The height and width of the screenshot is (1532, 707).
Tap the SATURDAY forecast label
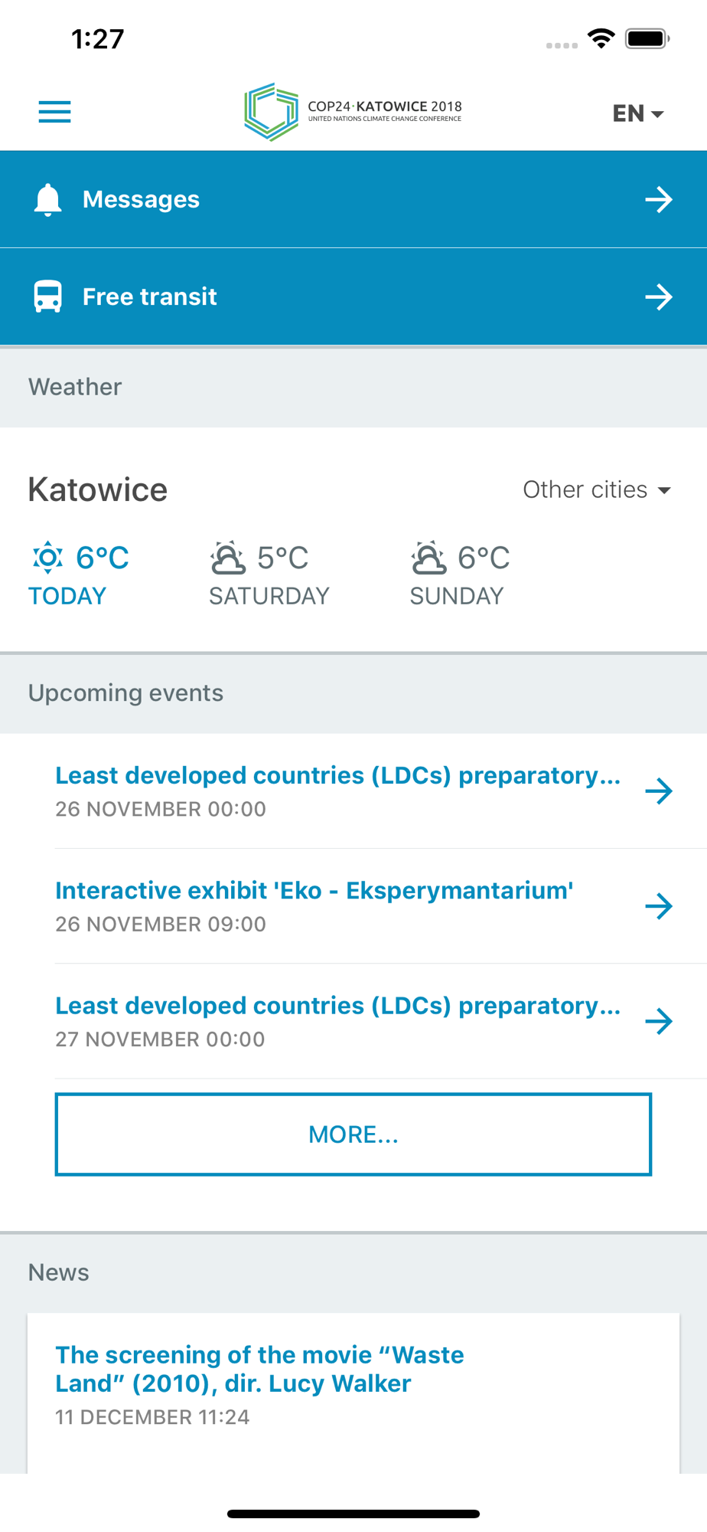click(269, 596)
